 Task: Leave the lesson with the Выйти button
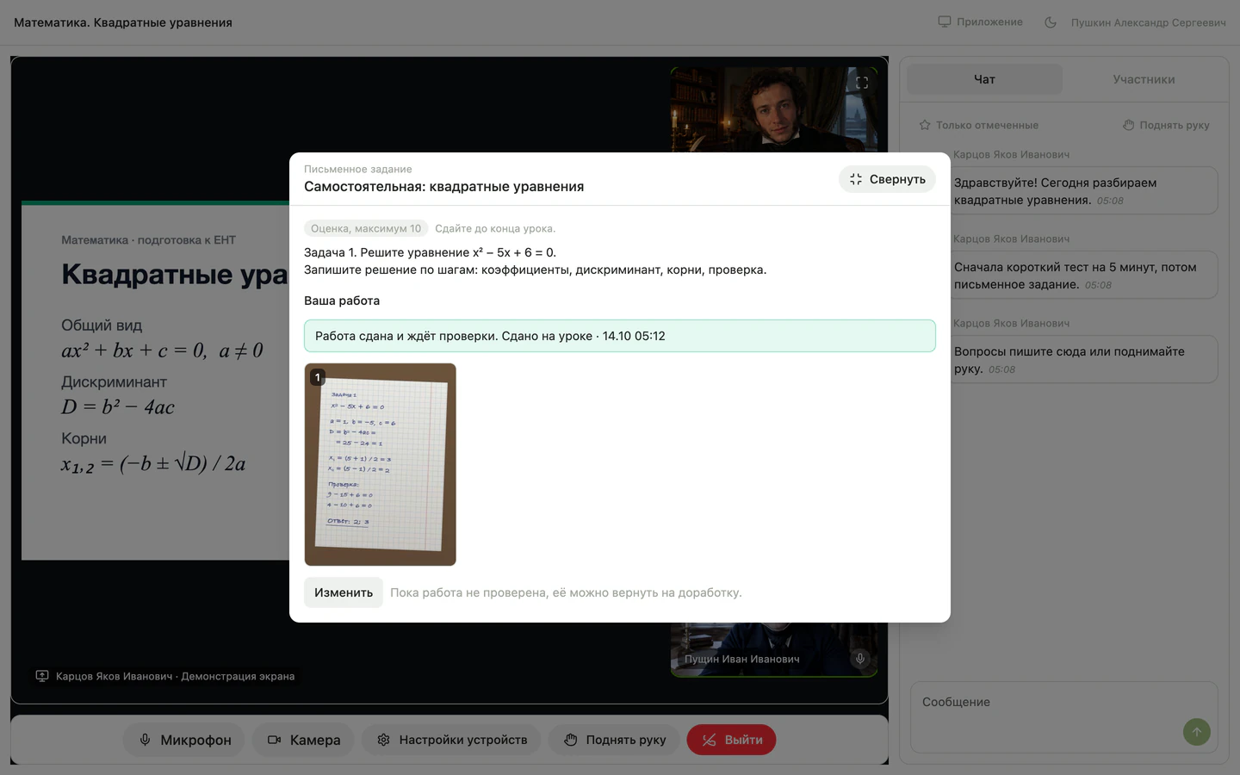[731, 740]
